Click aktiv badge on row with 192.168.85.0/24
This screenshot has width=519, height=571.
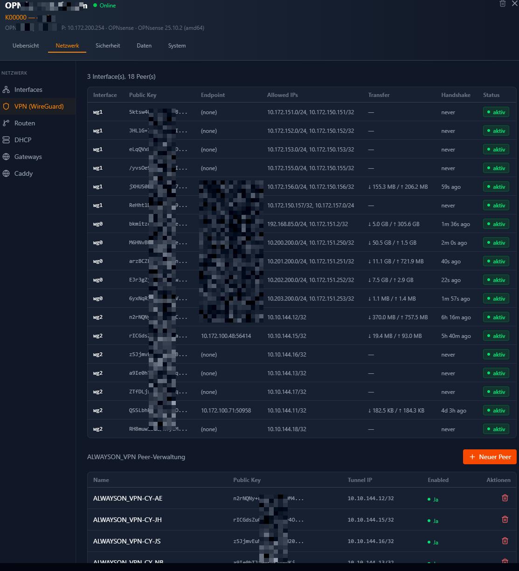pos(496,224)
